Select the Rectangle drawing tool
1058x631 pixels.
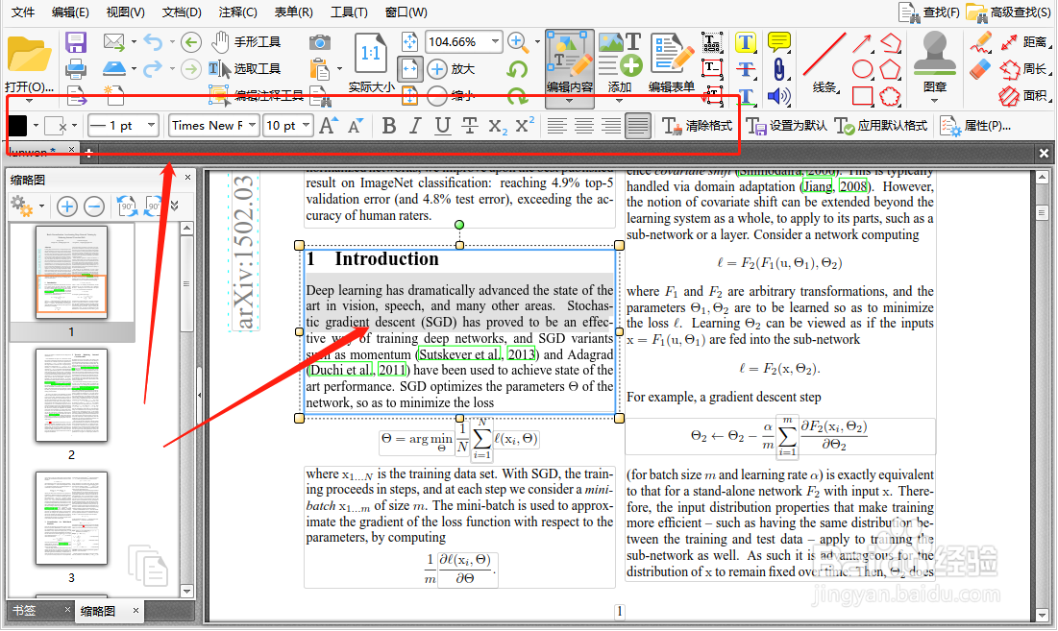(862, 96)
